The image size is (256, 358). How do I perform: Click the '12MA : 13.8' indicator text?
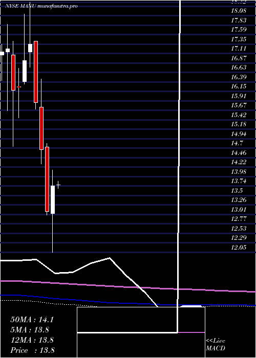click(32, 340)
